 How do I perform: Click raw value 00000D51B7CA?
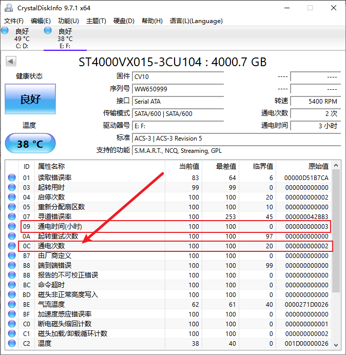pyautogui.click(x=306, y=177)
